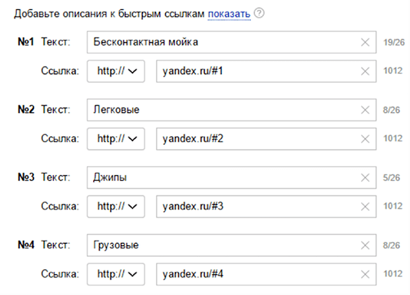Expand http:// protocol selector for link №3
Image resolution: width=410 pixels, height=295 pixels.
pyautogui.click(x=116, y=206)
